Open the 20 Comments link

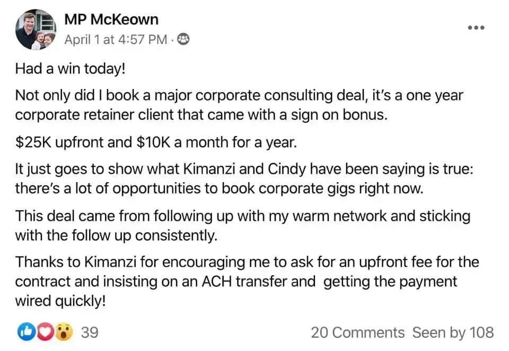click(358, 332)
